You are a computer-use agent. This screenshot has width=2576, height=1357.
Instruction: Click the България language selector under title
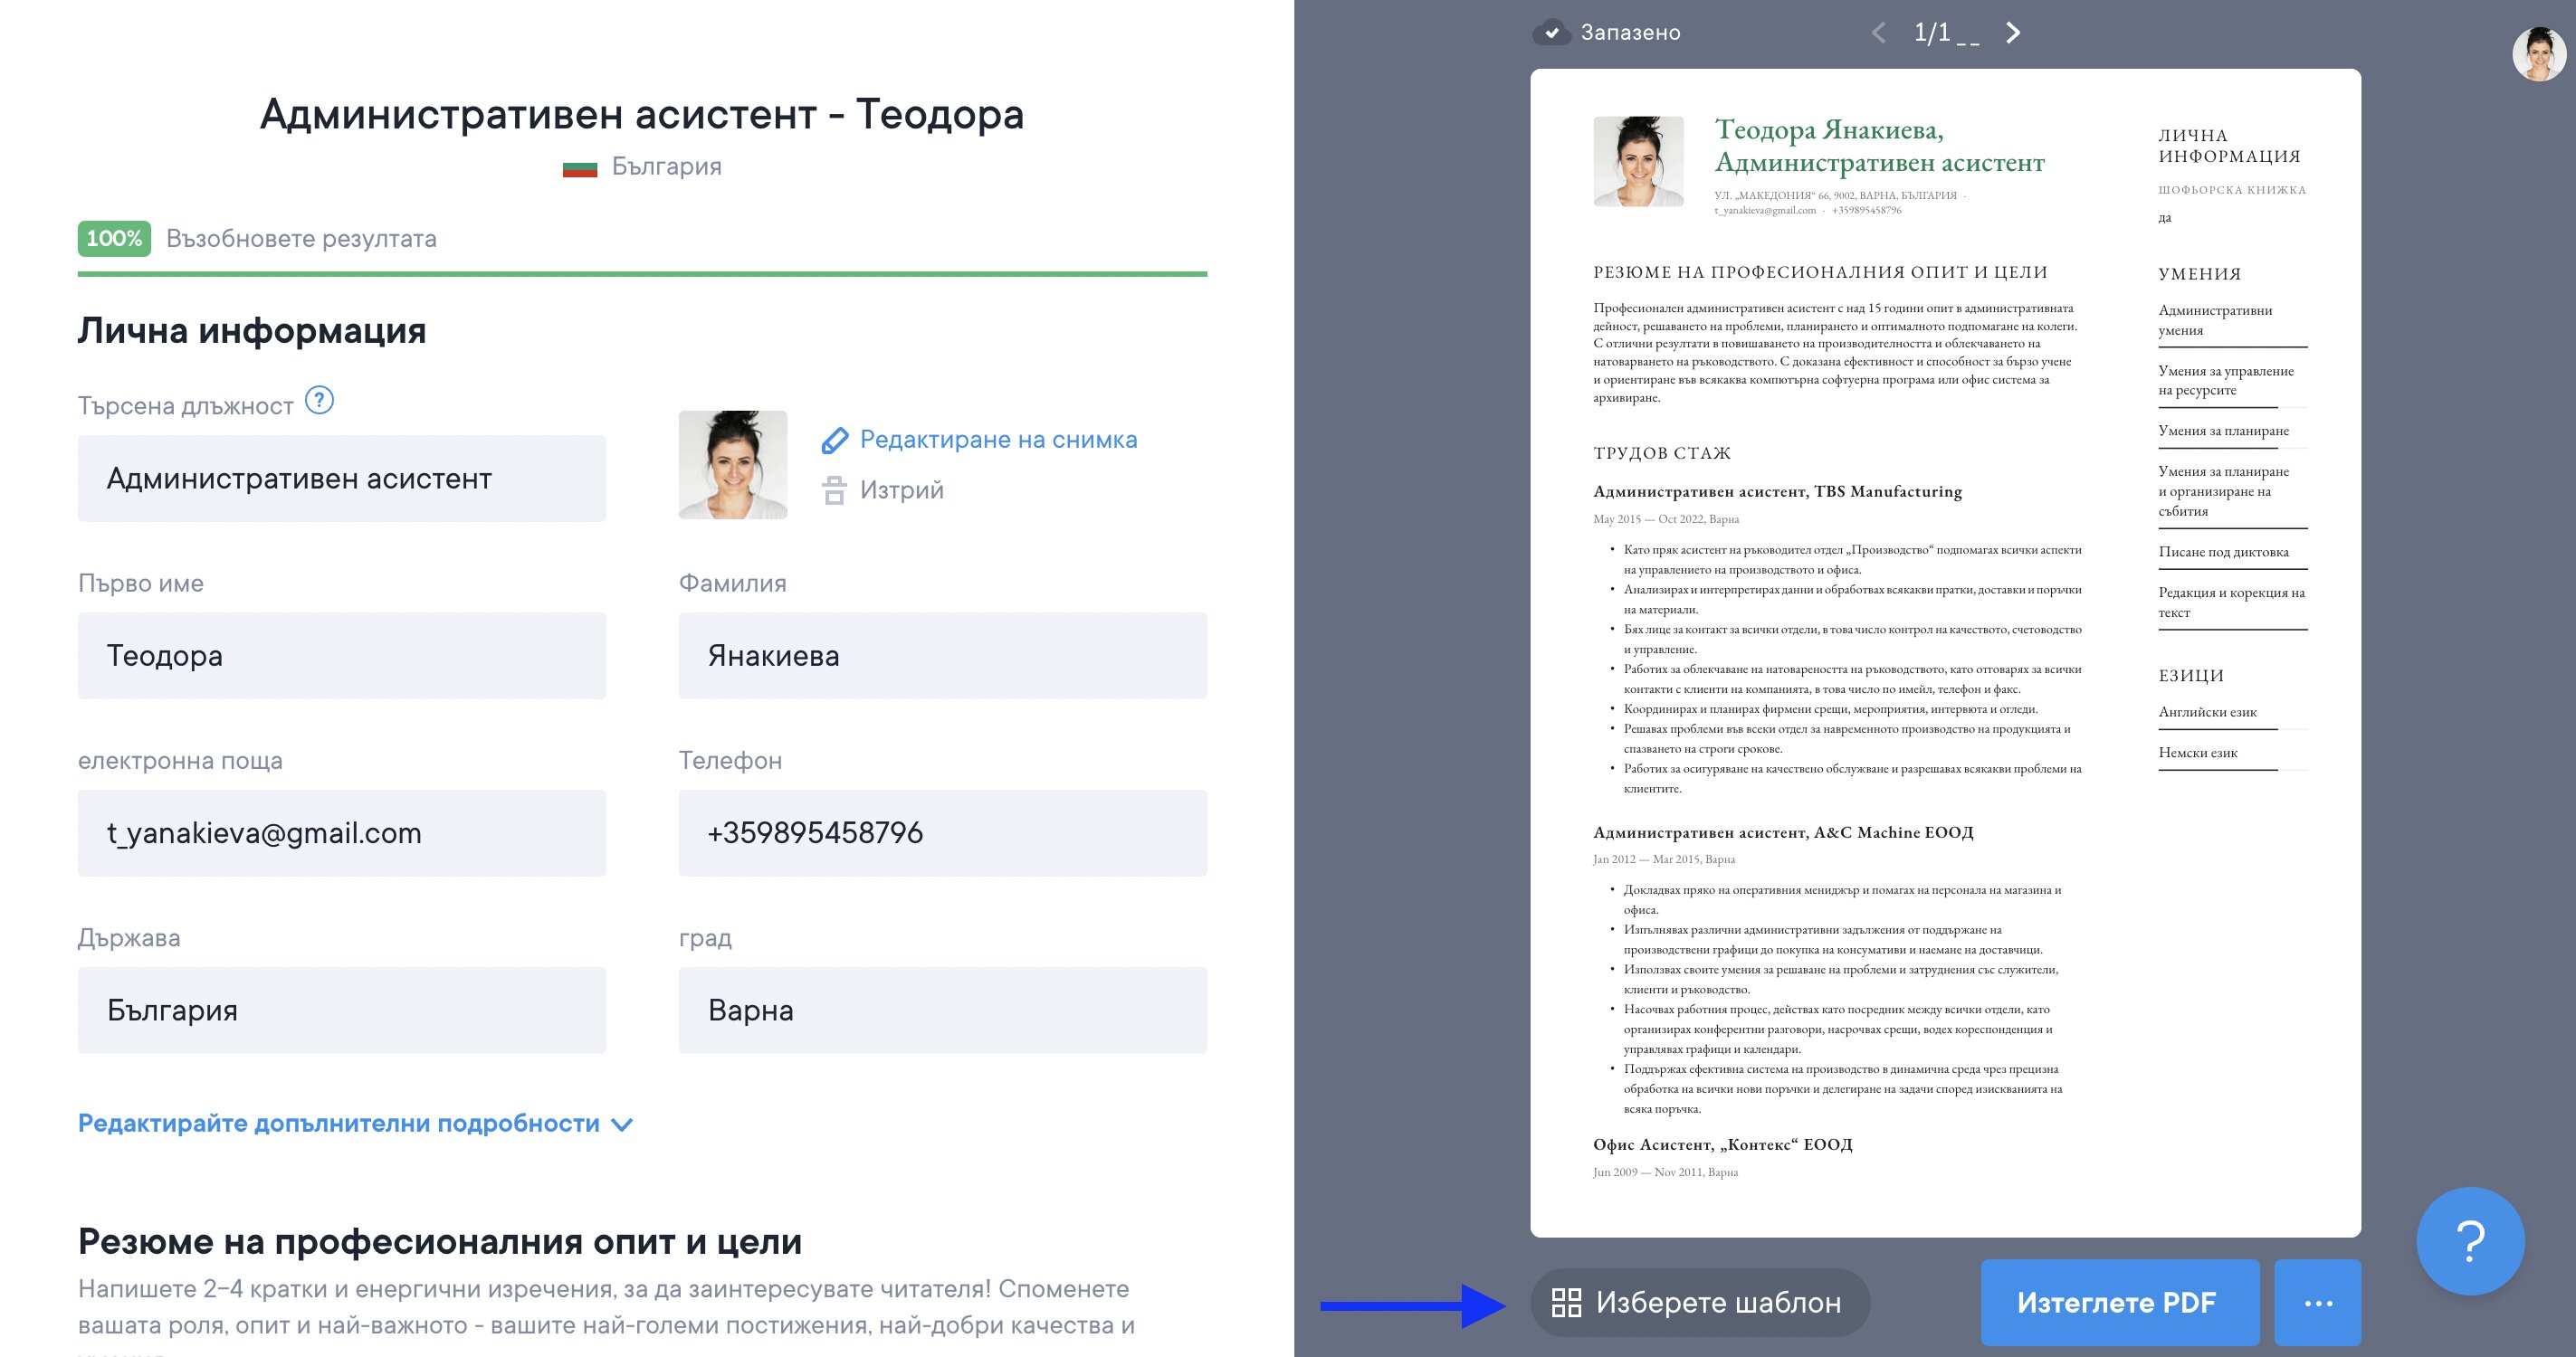pyautogui.click(x=666, y=166)
